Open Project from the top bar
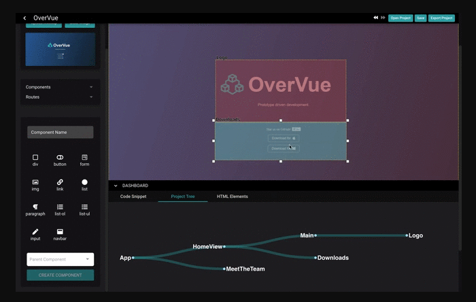476x302 pixels. coord(400,18)
